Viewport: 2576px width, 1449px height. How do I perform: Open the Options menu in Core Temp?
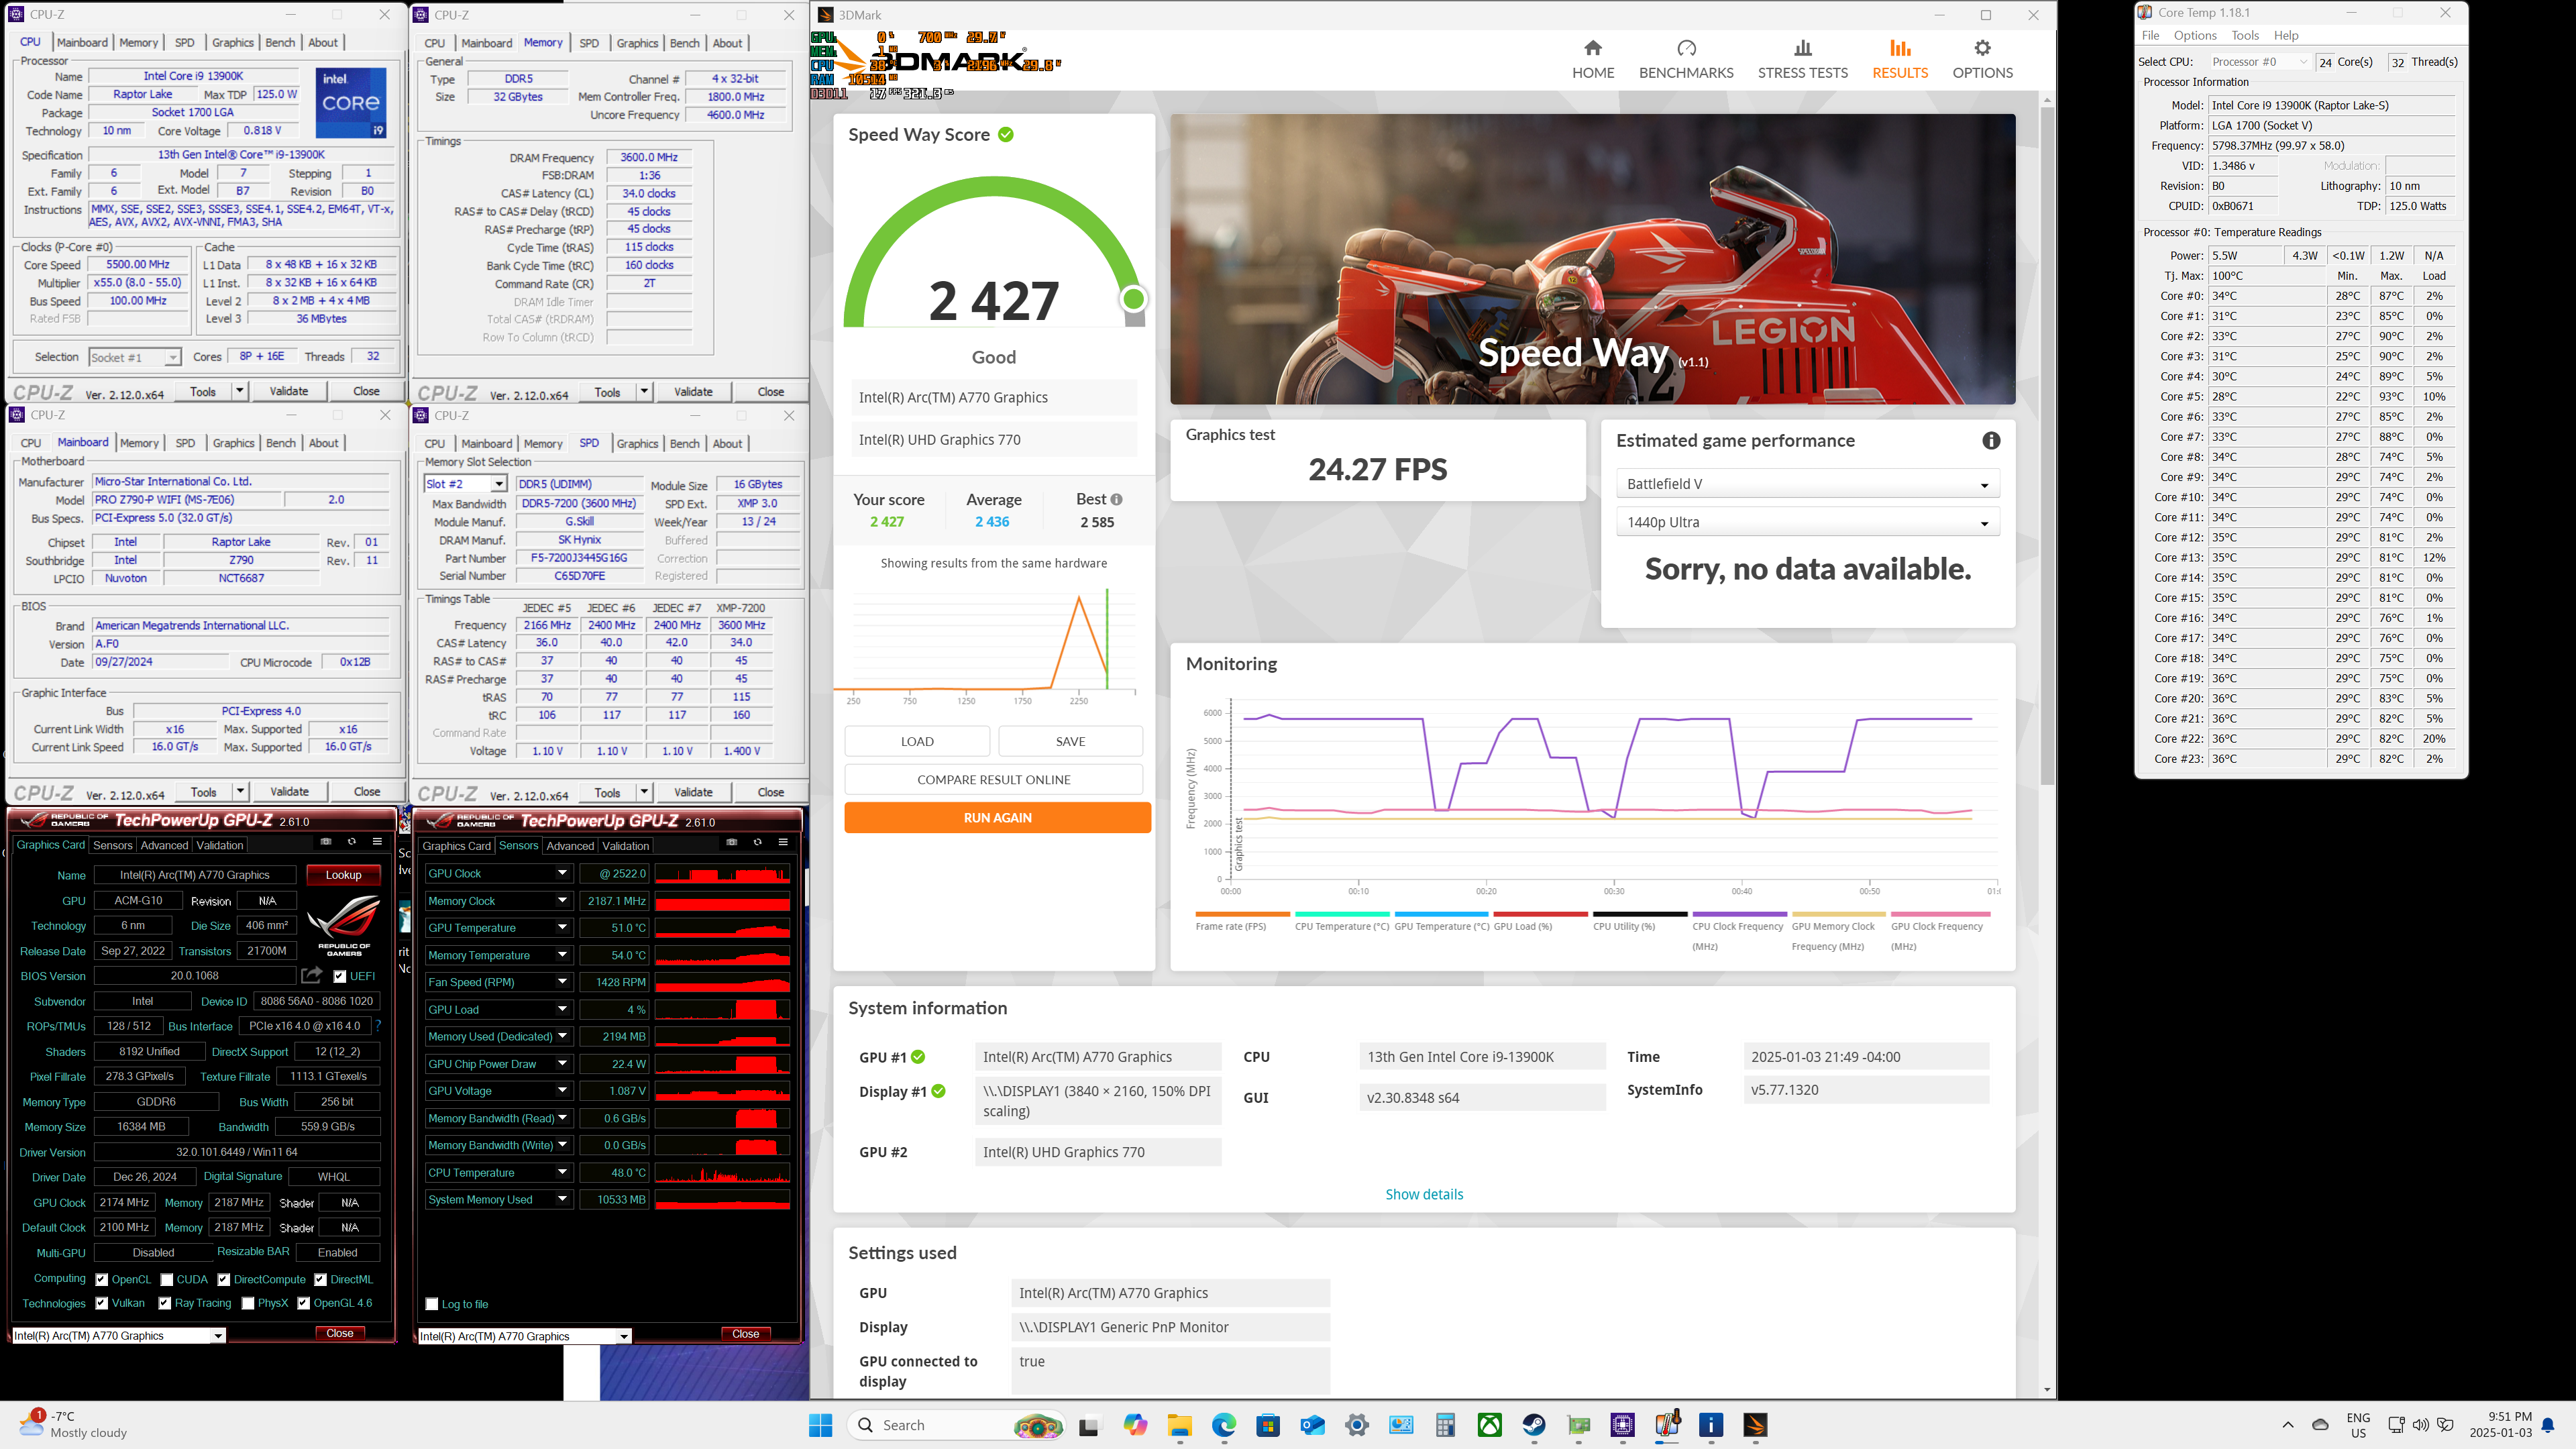2194,35
